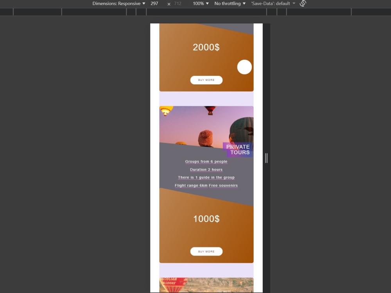Click the 'Flight range 6km' link
Image resolution: width=391 pixels, height=293 pixels.
coord(191,185)
